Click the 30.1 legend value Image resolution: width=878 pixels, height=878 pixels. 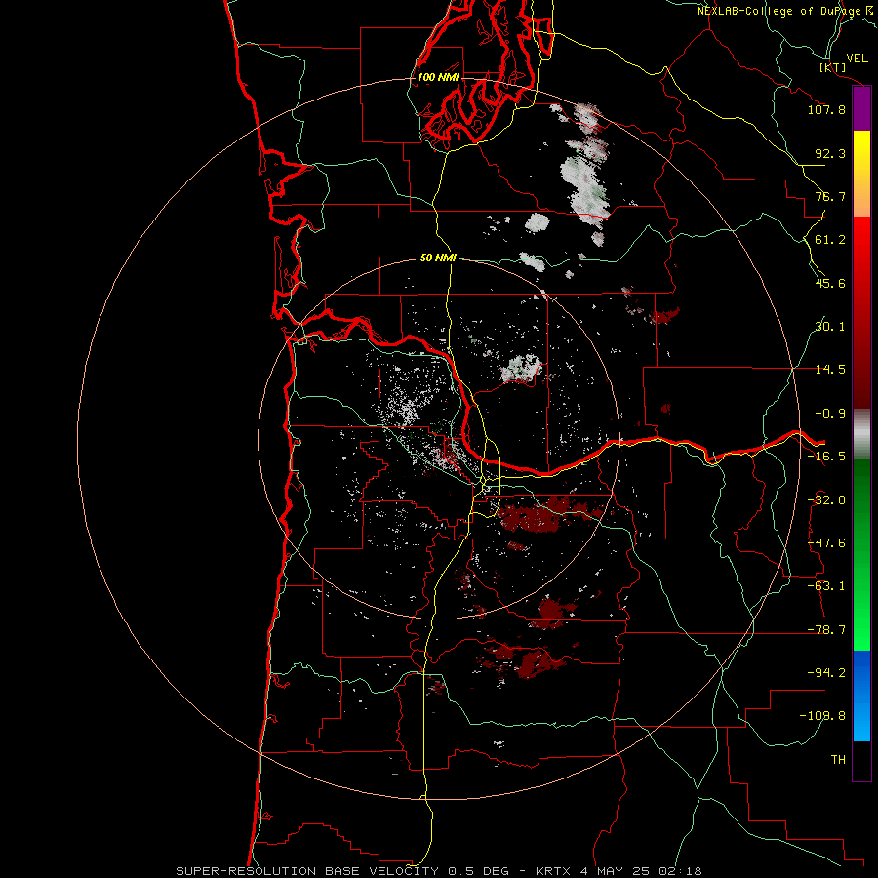coord(830,327)
